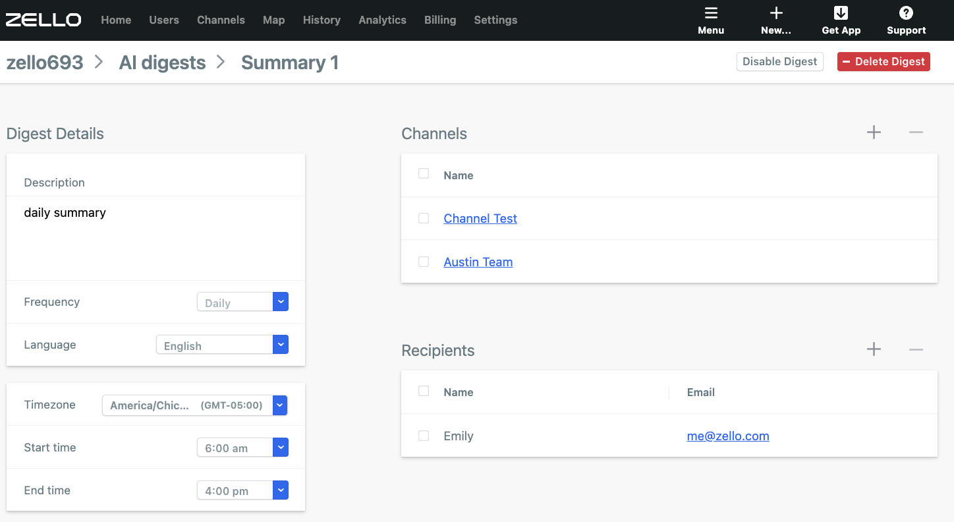Click the Channels table Name header

pos(459,175)
